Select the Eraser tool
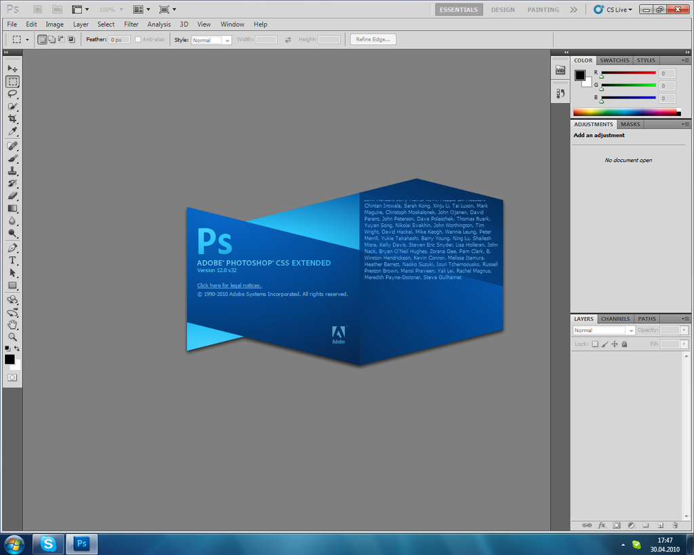Viewport: 694px width, 555px height. pos(12,195)
